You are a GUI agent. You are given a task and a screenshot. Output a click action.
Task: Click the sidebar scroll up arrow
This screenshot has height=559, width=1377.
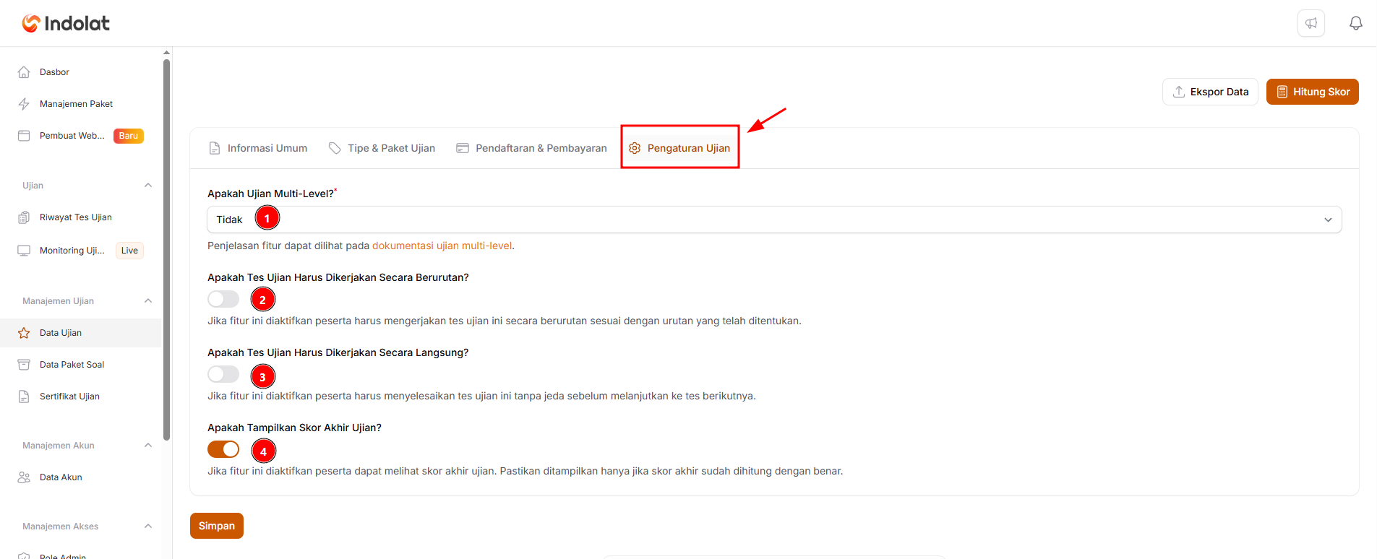click(166, 52)
